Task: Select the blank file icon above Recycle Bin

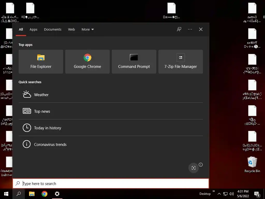Action: pos(252,136)
